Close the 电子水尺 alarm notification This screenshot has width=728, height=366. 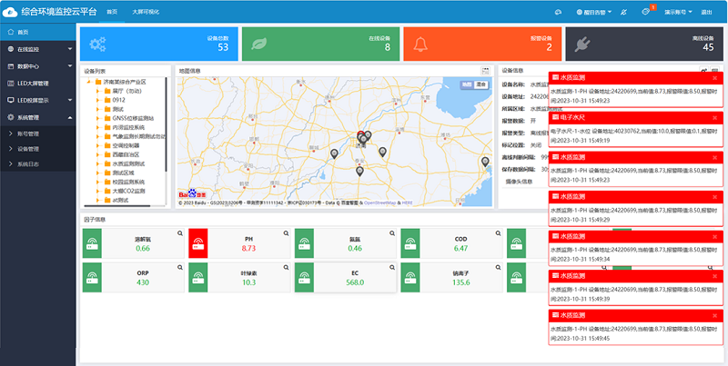pos(714,117)
